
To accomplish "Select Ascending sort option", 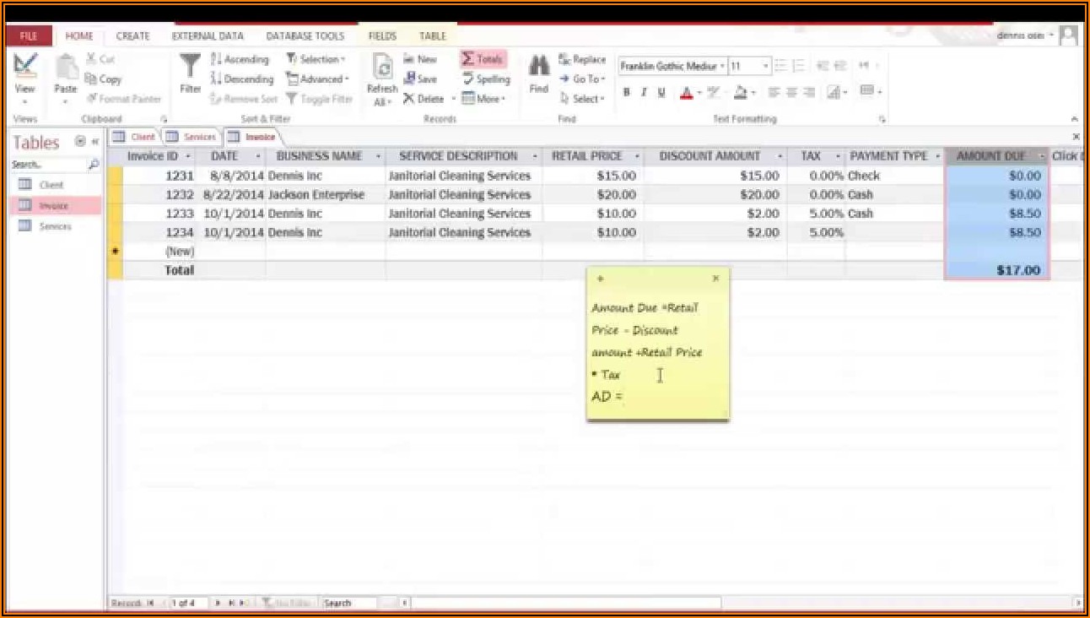I will click(x=240, y=59).
